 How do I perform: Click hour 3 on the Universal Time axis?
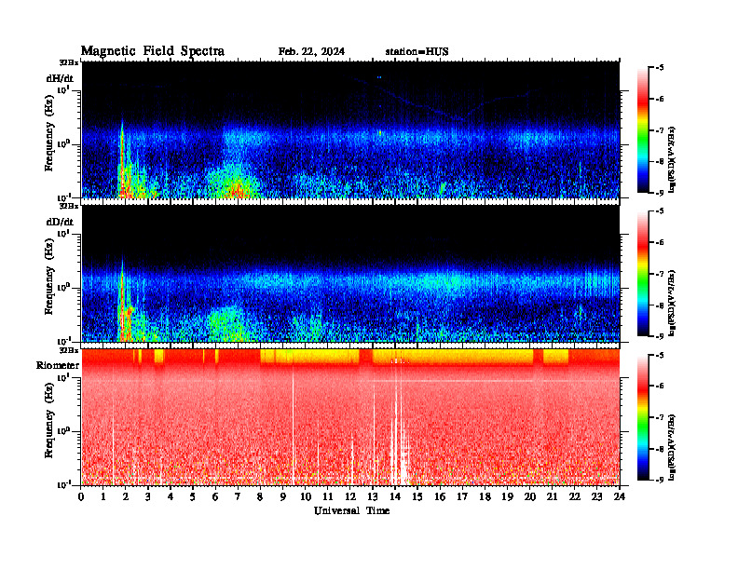[x=148, y=497]
